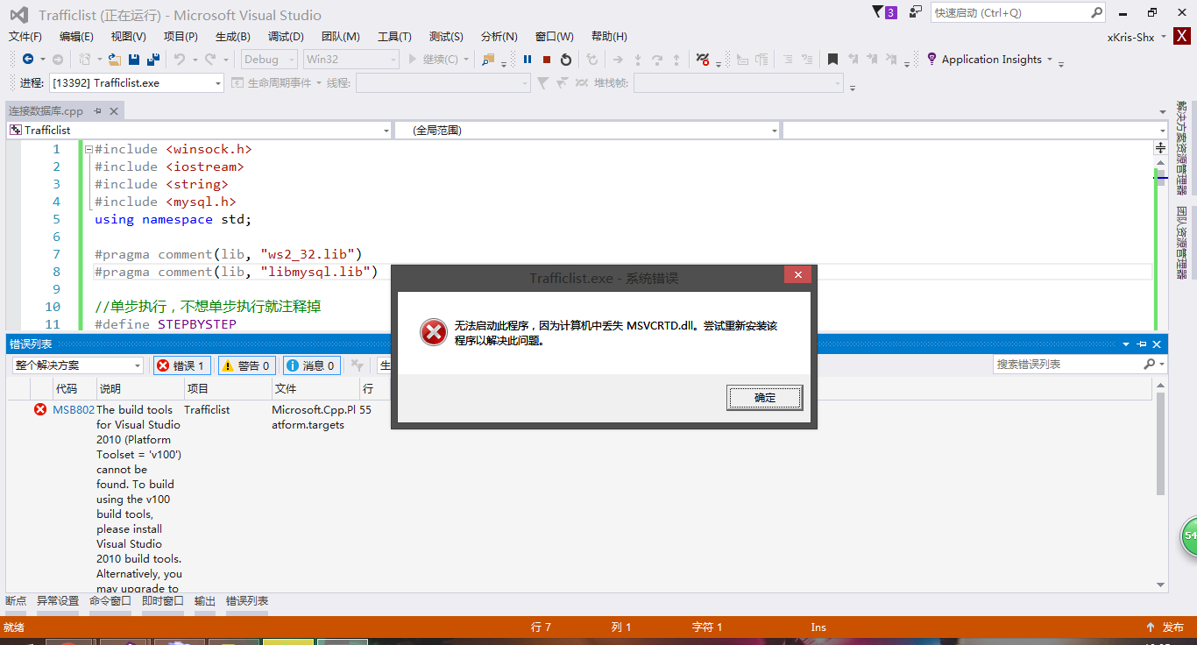Click the Find in Files icon
The image size is (1197, 645).
488,60
